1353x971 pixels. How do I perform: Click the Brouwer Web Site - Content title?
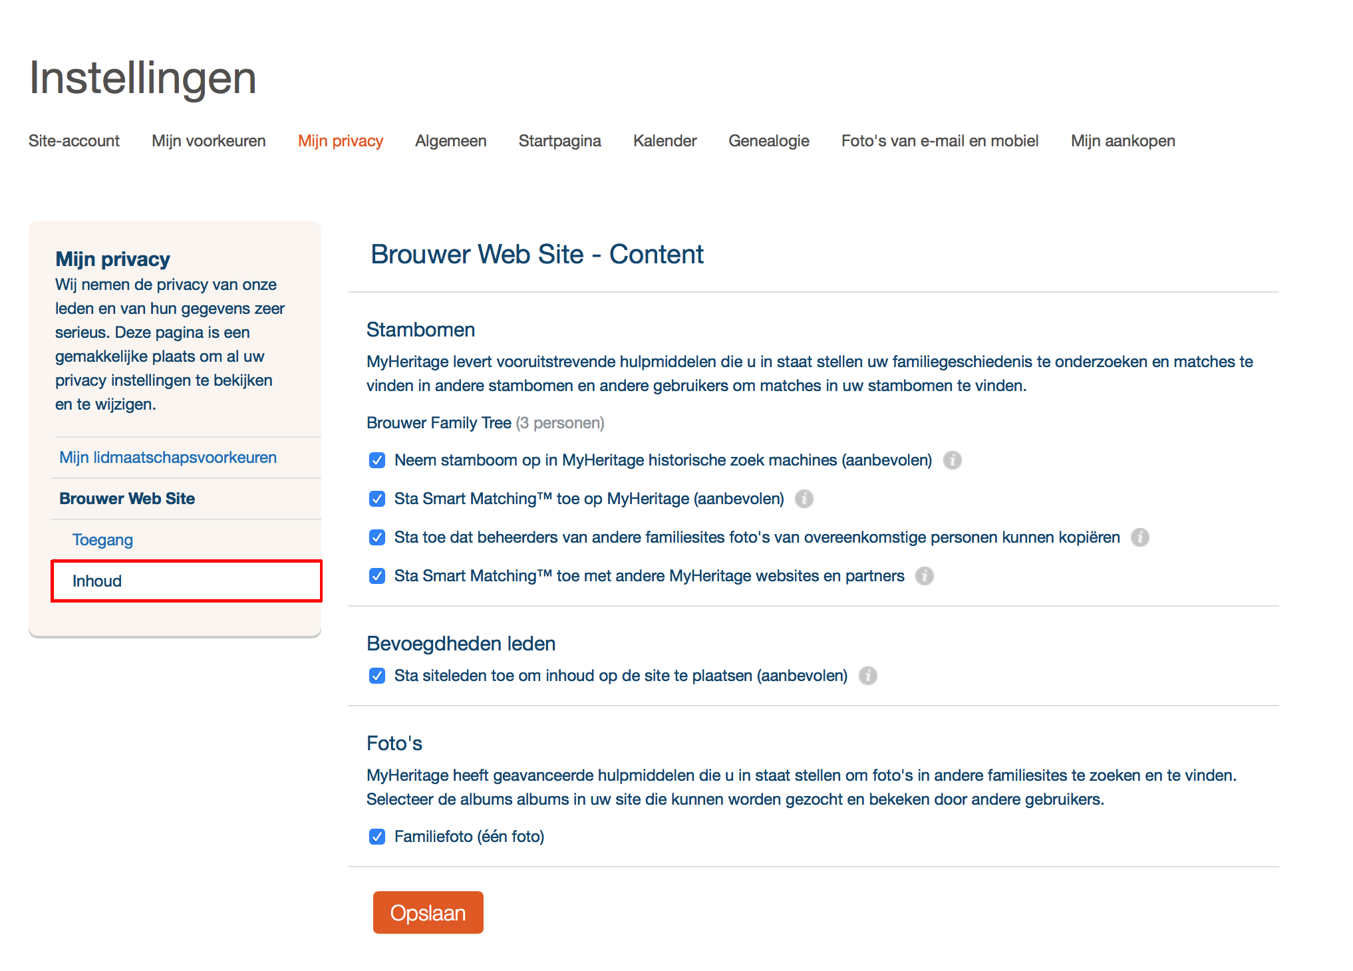(x=537, y=254)
